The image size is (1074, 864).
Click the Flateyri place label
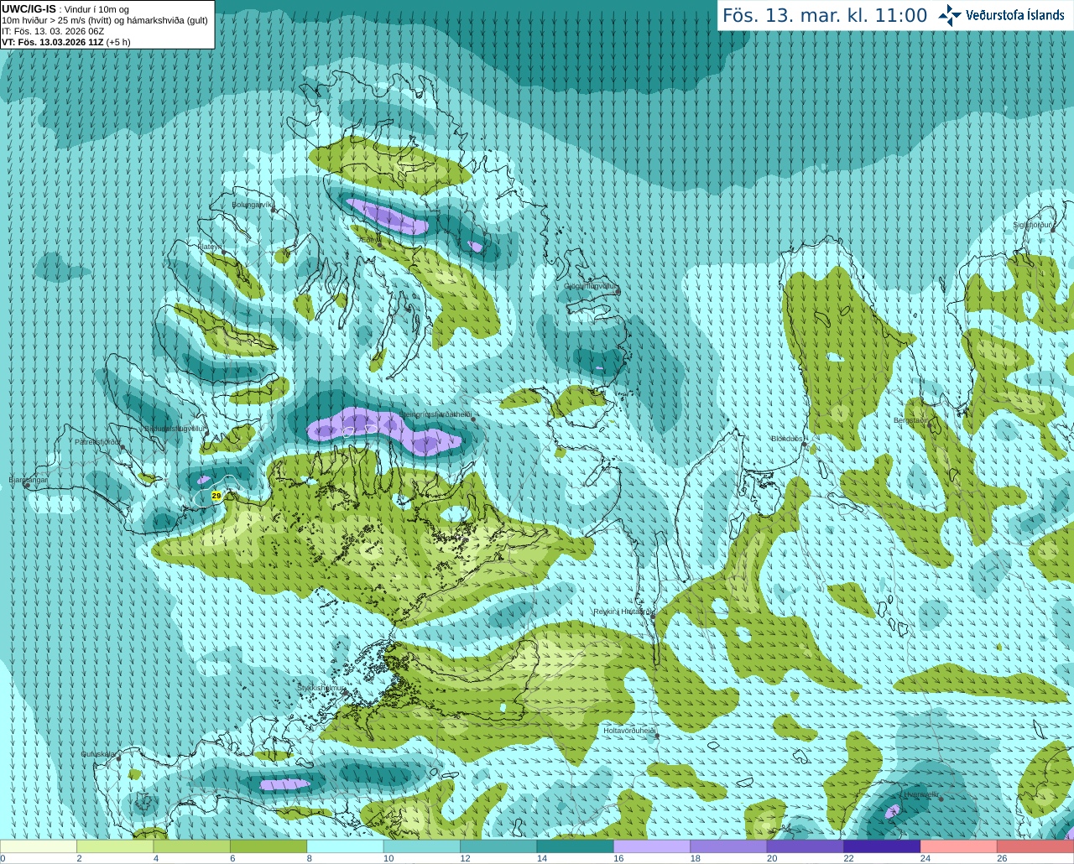pos(209,247)
